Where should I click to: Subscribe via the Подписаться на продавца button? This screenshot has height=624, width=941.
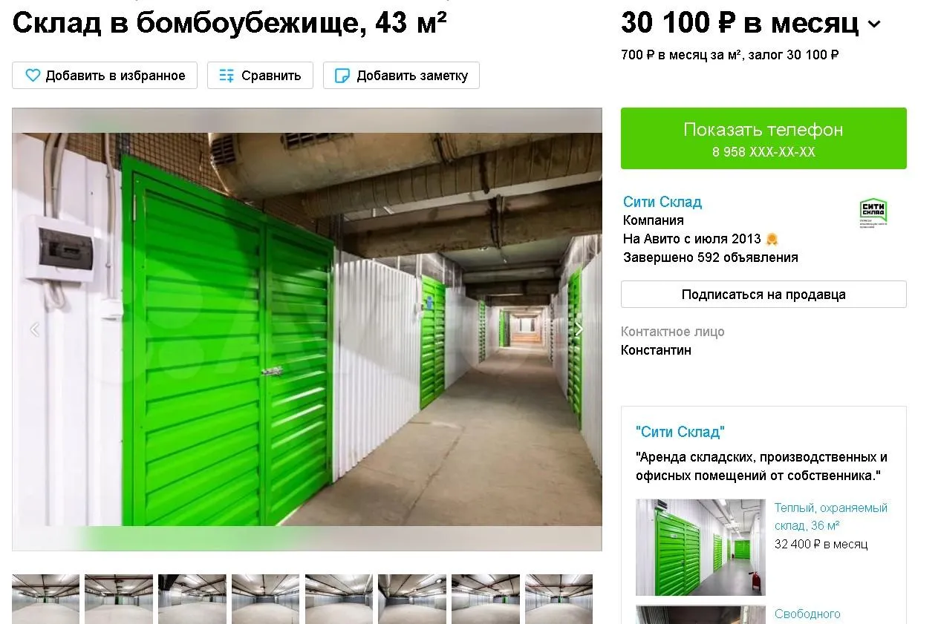tap(763, 294)
